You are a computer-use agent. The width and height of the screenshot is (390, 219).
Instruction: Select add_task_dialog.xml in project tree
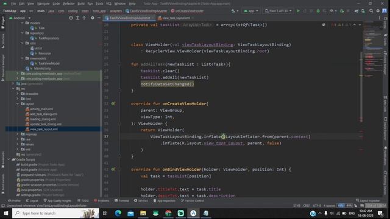tap(43, 114)
